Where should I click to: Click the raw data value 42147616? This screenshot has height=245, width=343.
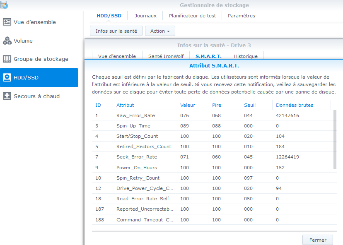[287, 115]
